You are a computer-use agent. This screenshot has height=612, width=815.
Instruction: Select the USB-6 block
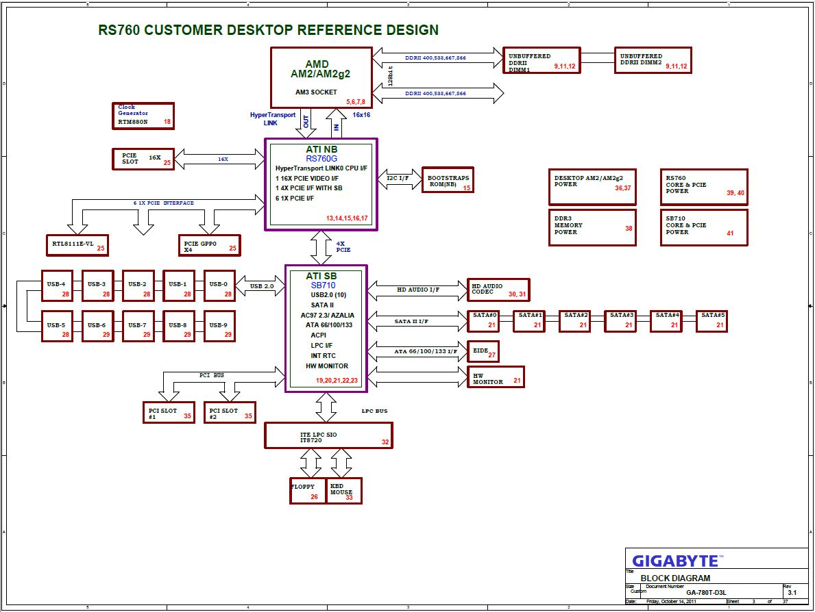(98, 326)
